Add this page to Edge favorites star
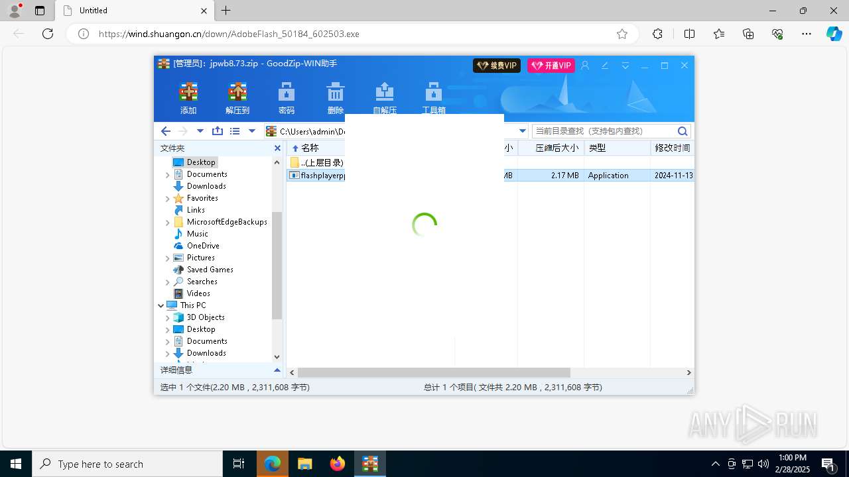Image resolution: width=849 pixels, height=477 pixels. [x=622, y=34]
